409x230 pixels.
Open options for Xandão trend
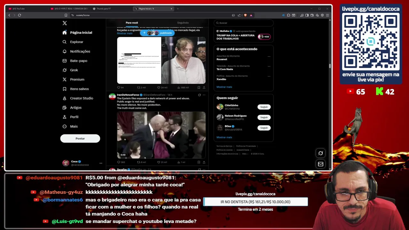(x=269, y=76)
